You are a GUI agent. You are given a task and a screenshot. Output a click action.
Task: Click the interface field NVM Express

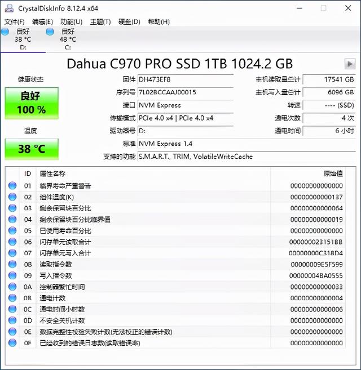click(x=186, y=105)
